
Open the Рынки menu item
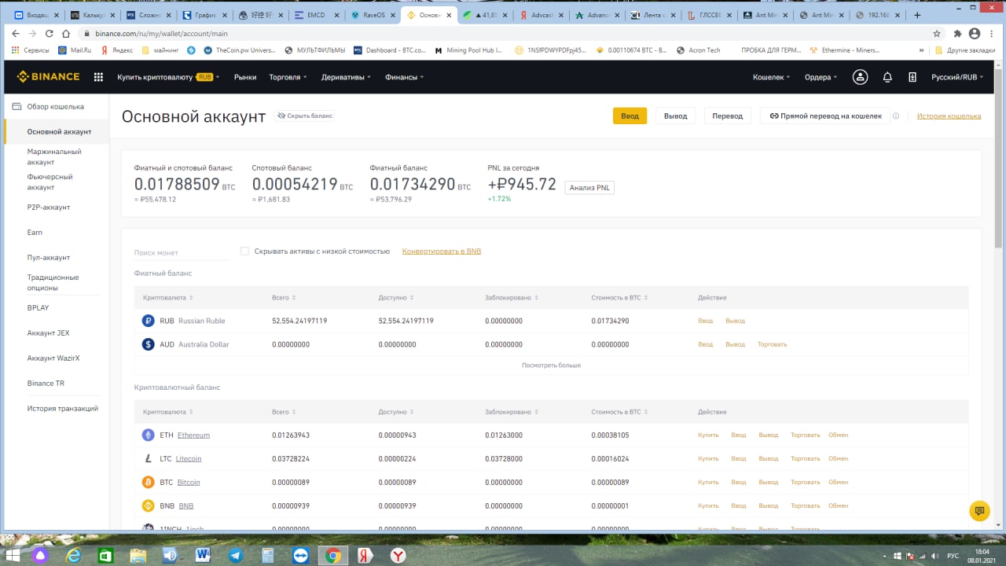click(245, 77)
